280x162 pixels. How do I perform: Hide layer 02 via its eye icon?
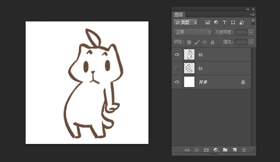(177, 54)
